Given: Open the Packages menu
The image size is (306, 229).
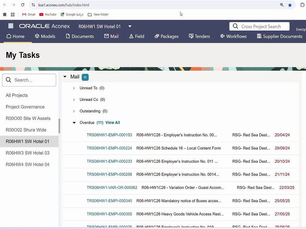Looking at the screenshot, I should click(166, 36).
